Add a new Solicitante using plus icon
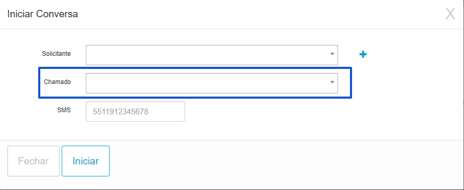 pos(363,54)
